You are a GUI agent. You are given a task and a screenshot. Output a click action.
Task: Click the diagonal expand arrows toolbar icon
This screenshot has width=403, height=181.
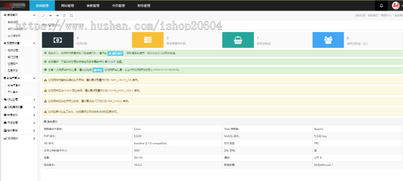click(43, 16)
